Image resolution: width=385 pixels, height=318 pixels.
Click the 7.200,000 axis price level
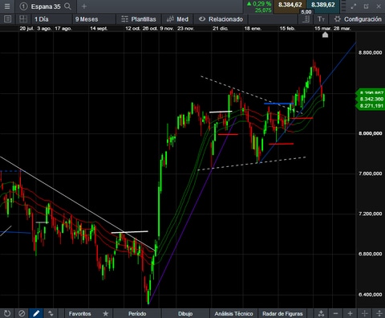371,214
